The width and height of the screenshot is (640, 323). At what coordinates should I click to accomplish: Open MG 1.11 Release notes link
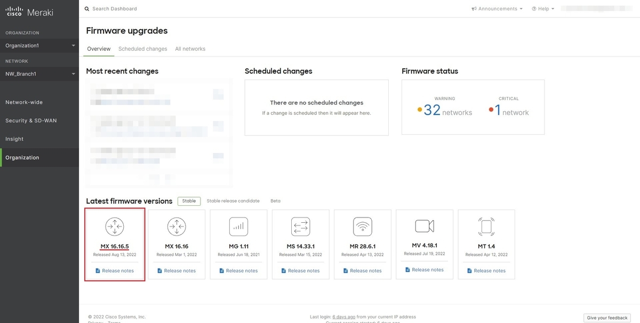[242, 271]
